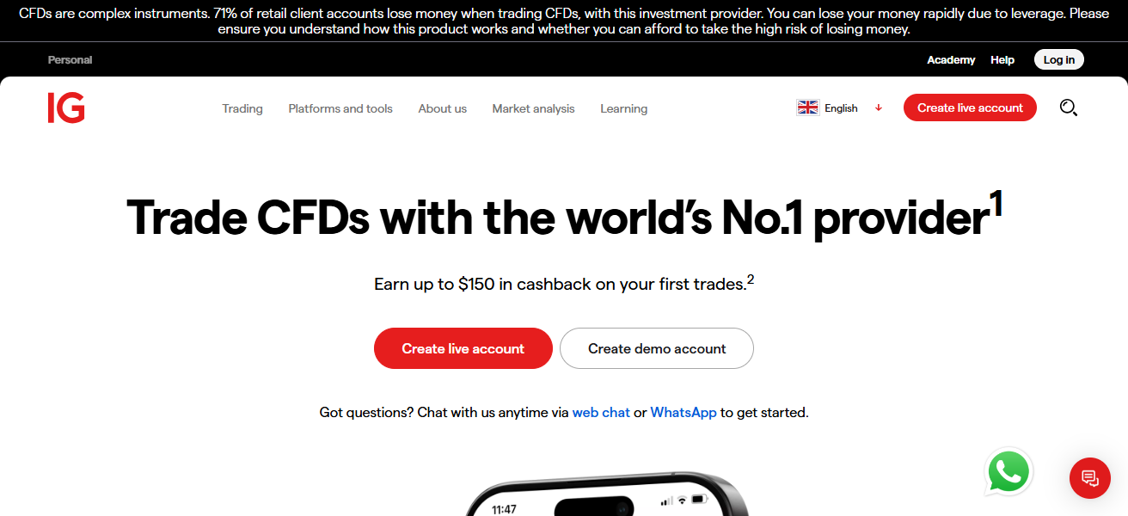Open the About us menu
The image size is (1128, 516).
point(443,108)
